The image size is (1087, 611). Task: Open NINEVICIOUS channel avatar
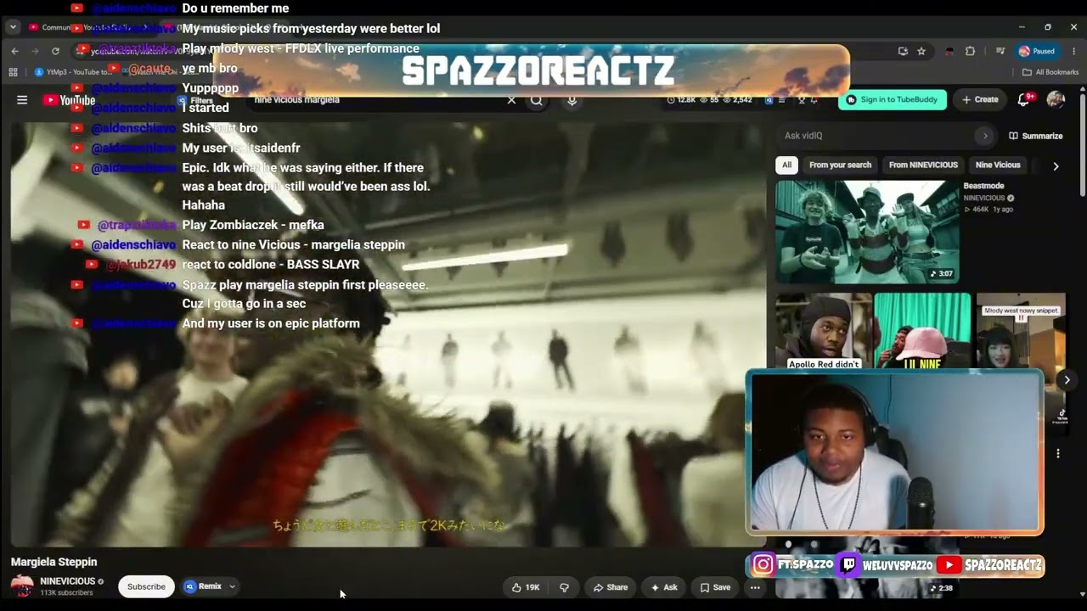(x=22, y=586)
